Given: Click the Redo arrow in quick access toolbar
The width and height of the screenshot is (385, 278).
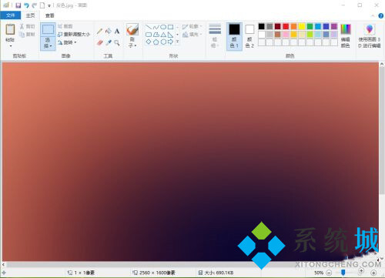Looking at the screenshot, I should click(x=34, y=5).
